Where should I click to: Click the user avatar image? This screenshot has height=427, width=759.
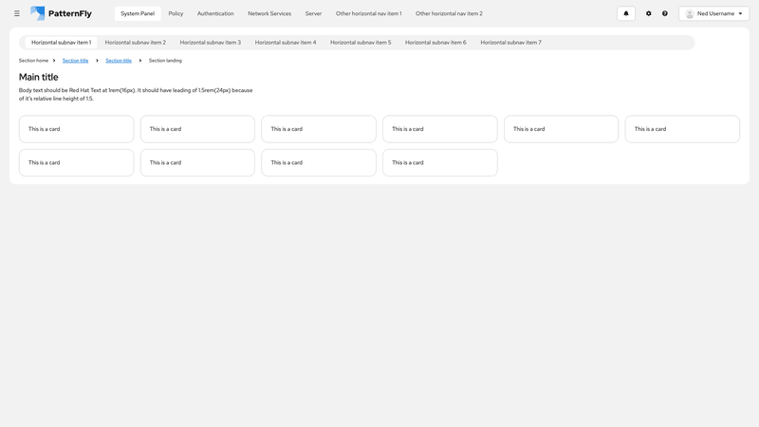coord(690,13)
